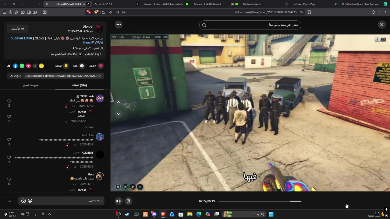Toggle the browser sidebar panel icon
390x219 pixels.
(29, 12)
